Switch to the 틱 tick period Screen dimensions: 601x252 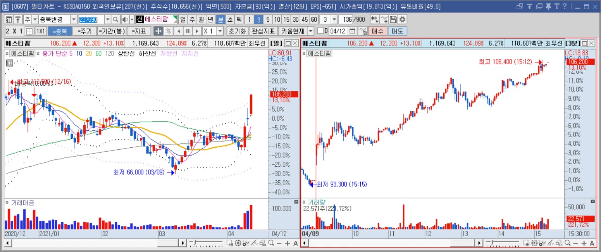click(239, 19)
